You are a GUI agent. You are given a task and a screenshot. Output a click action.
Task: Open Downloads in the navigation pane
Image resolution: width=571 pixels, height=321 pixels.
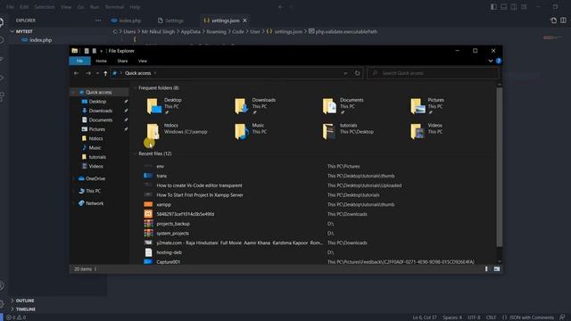(97, 111)
